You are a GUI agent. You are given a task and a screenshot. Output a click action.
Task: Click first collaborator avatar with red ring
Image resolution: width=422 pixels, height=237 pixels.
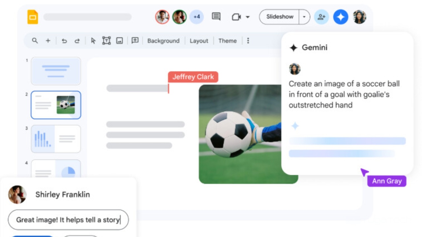[162, 17]
